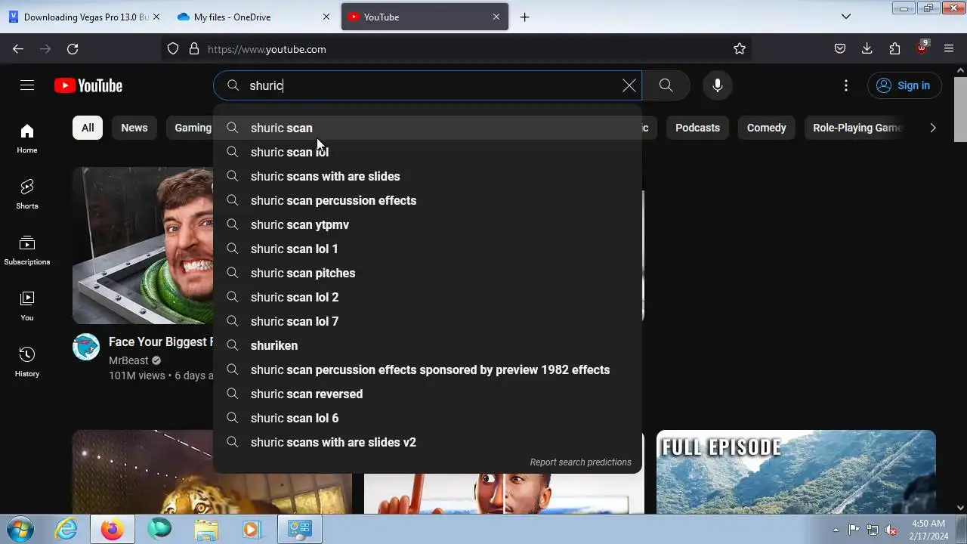Choose suggestion sponsored by preview 1982 effects
Viewport: 967px width, 544px height.
[428, 369]
